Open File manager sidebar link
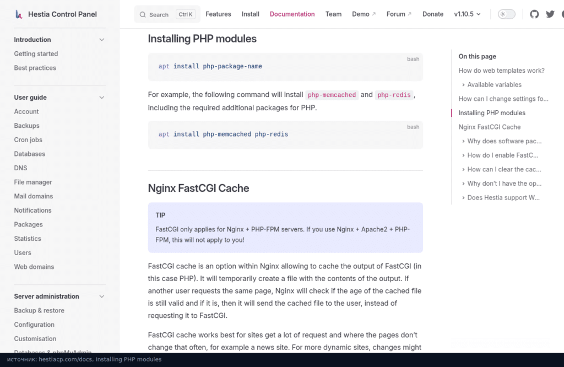 33,182
